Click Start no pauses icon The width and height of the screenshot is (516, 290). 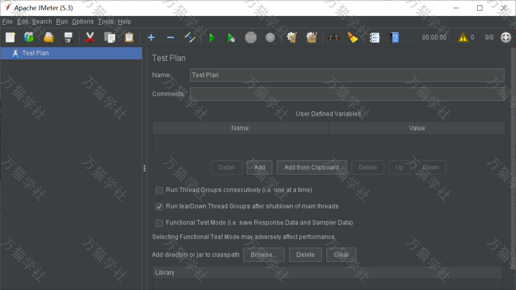click(231, 37)
